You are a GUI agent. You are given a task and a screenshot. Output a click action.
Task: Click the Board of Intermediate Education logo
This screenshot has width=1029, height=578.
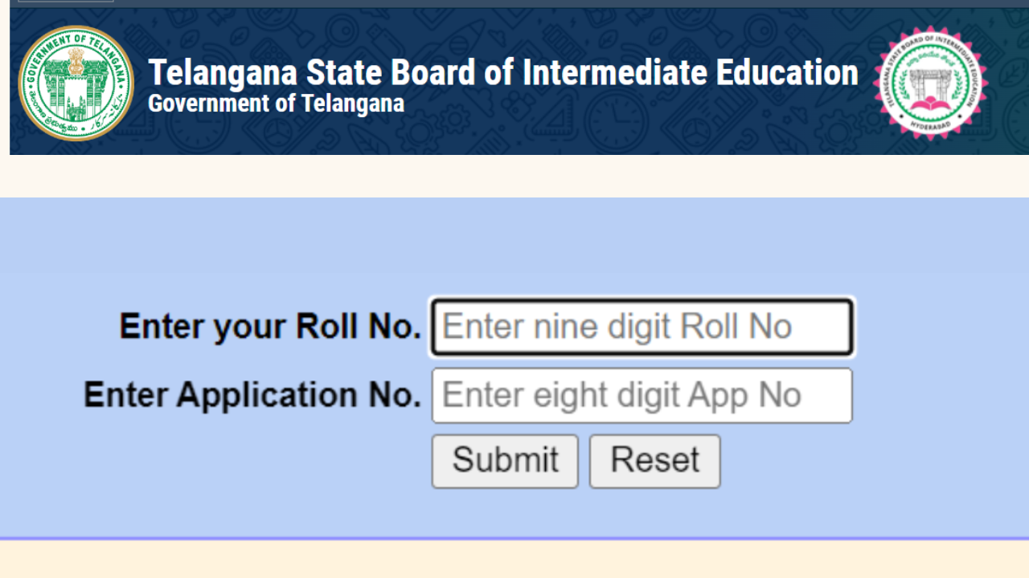click(x=931, y=83)
